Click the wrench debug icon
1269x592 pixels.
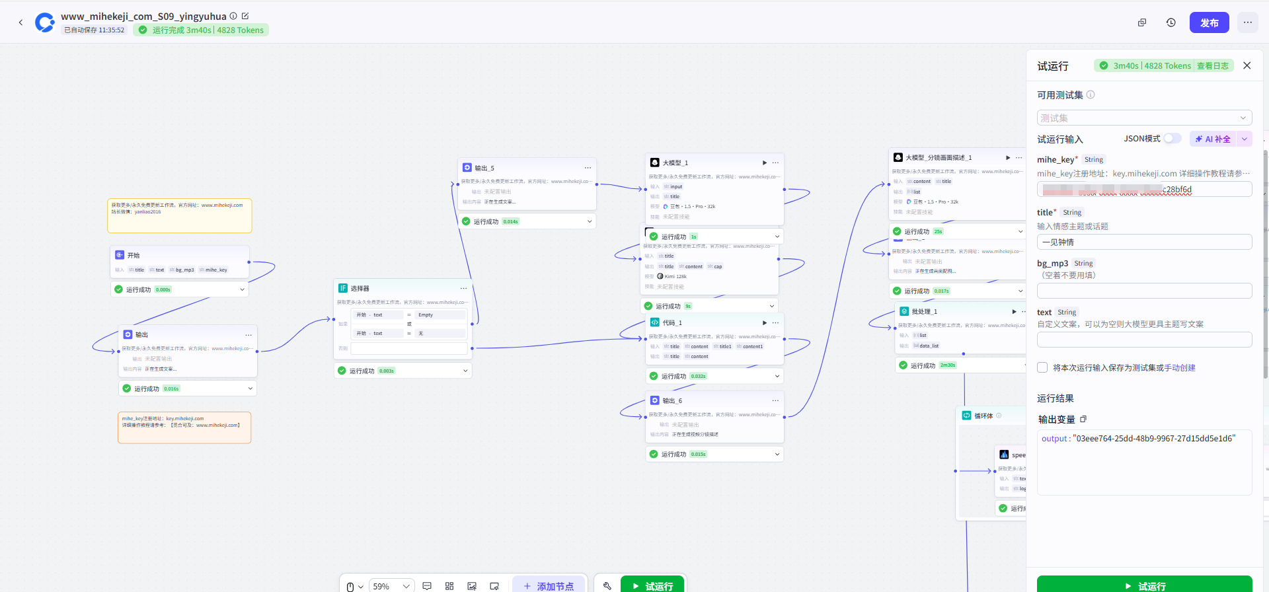(607, 586)
